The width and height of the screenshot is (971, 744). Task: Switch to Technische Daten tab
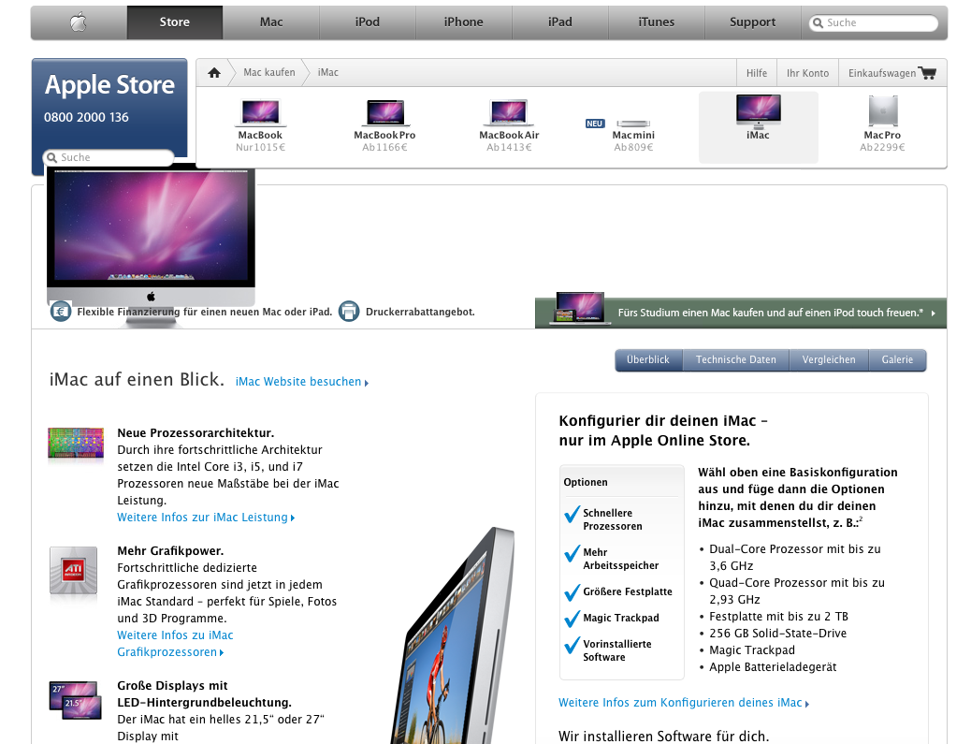pyautogui.click(x=736, y=360)
